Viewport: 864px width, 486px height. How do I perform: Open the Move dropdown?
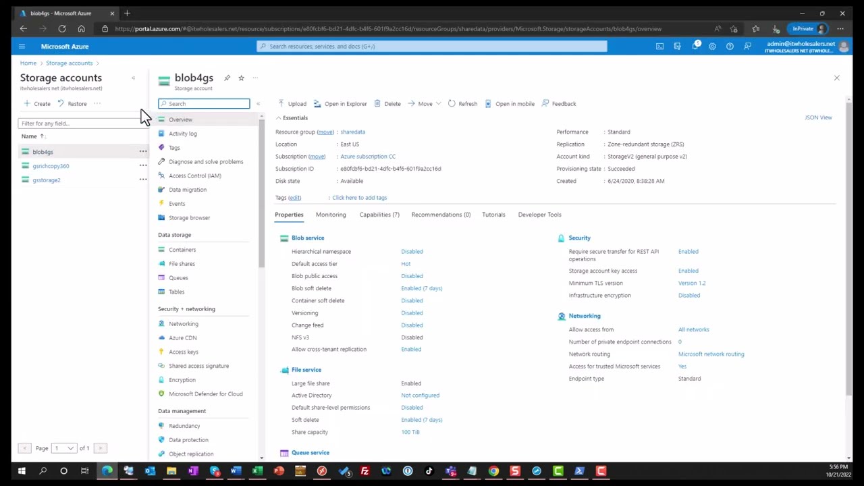424,104
